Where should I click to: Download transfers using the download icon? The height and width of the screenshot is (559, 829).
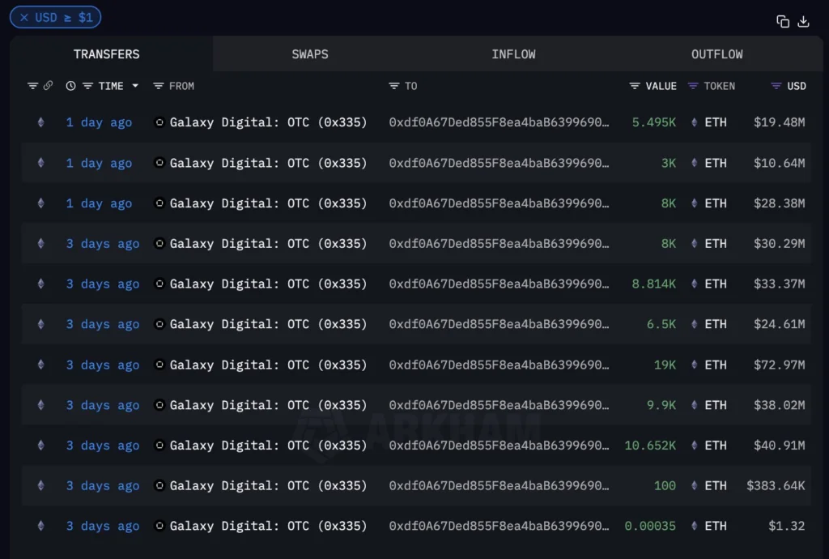803,21
